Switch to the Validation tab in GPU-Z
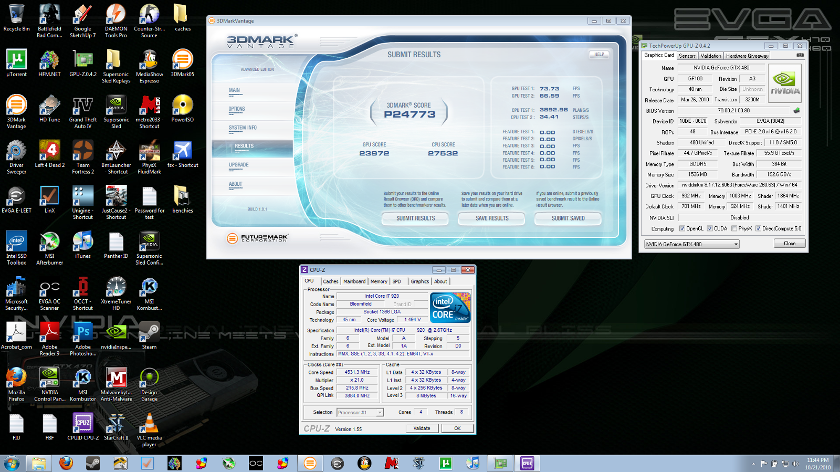This screenshot has width=840, height=472. pos(711,56)
